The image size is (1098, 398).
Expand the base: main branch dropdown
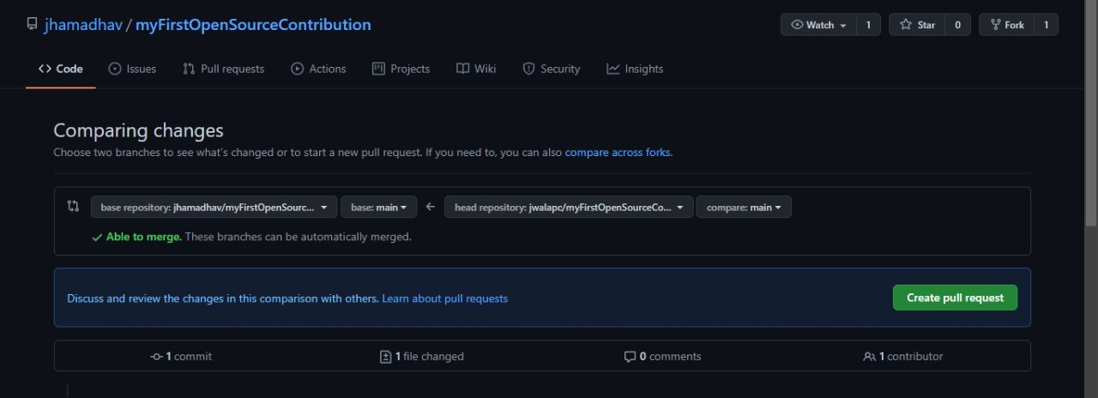[378, 207]
